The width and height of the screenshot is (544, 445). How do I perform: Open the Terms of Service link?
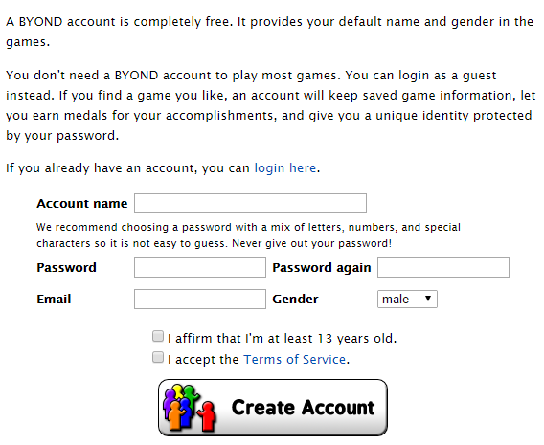tap(295, 360)
